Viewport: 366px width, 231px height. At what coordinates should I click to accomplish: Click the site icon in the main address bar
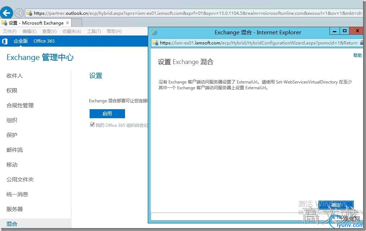[x=29, y=13]
